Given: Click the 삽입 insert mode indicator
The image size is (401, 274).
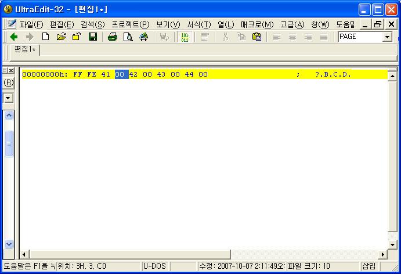Looking at the screenshot, I should click(369, 266).
